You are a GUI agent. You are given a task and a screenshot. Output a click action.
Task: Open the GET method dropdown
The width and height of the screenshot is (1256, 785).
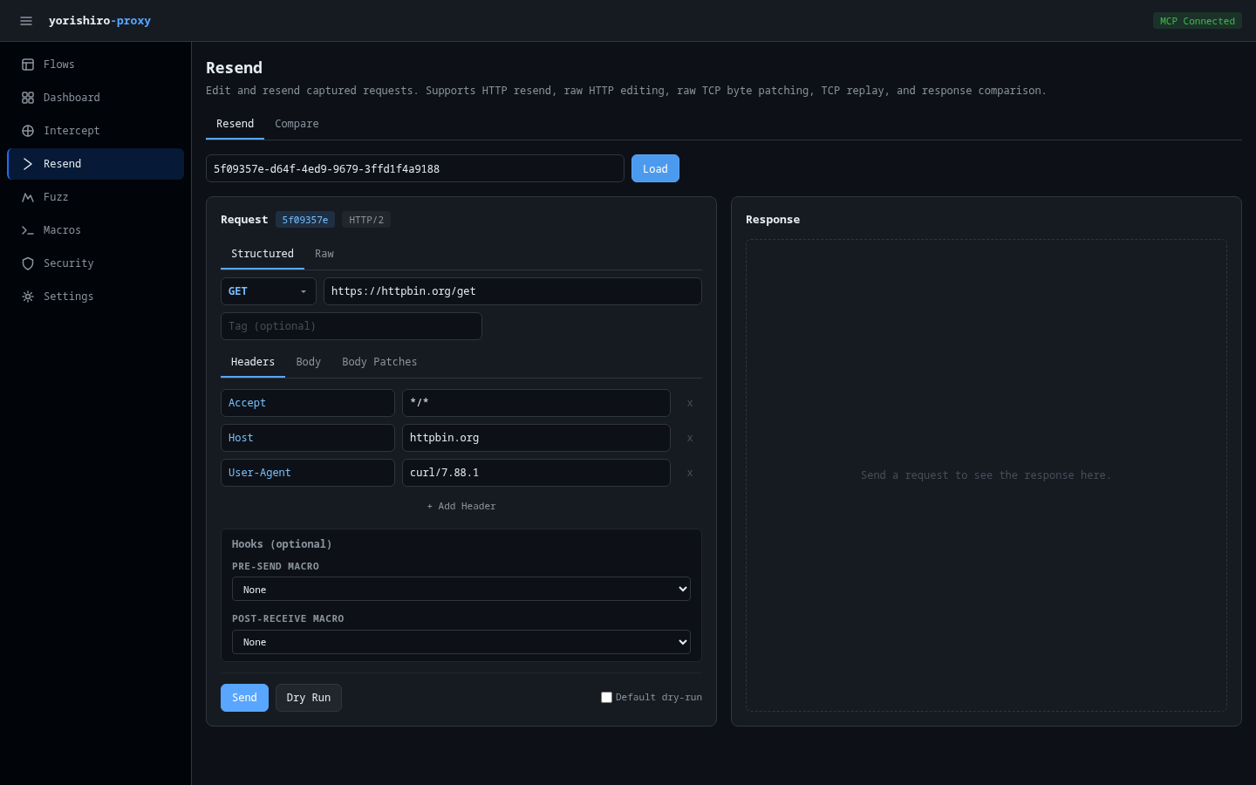[268, 291]
